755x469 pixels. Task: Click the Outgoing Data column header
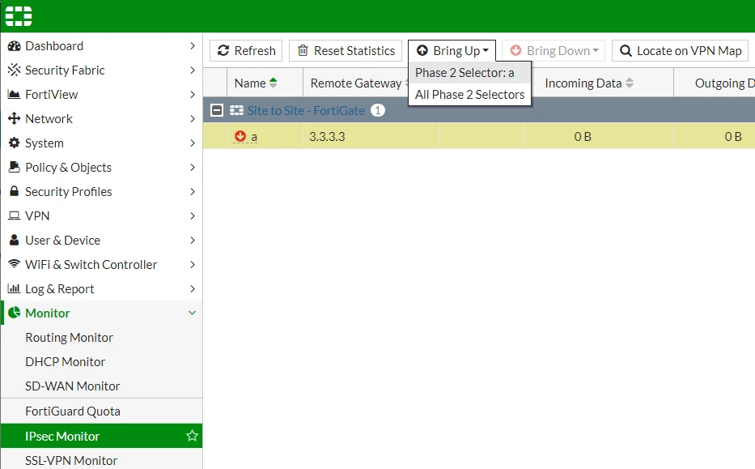tap(715, 83)
